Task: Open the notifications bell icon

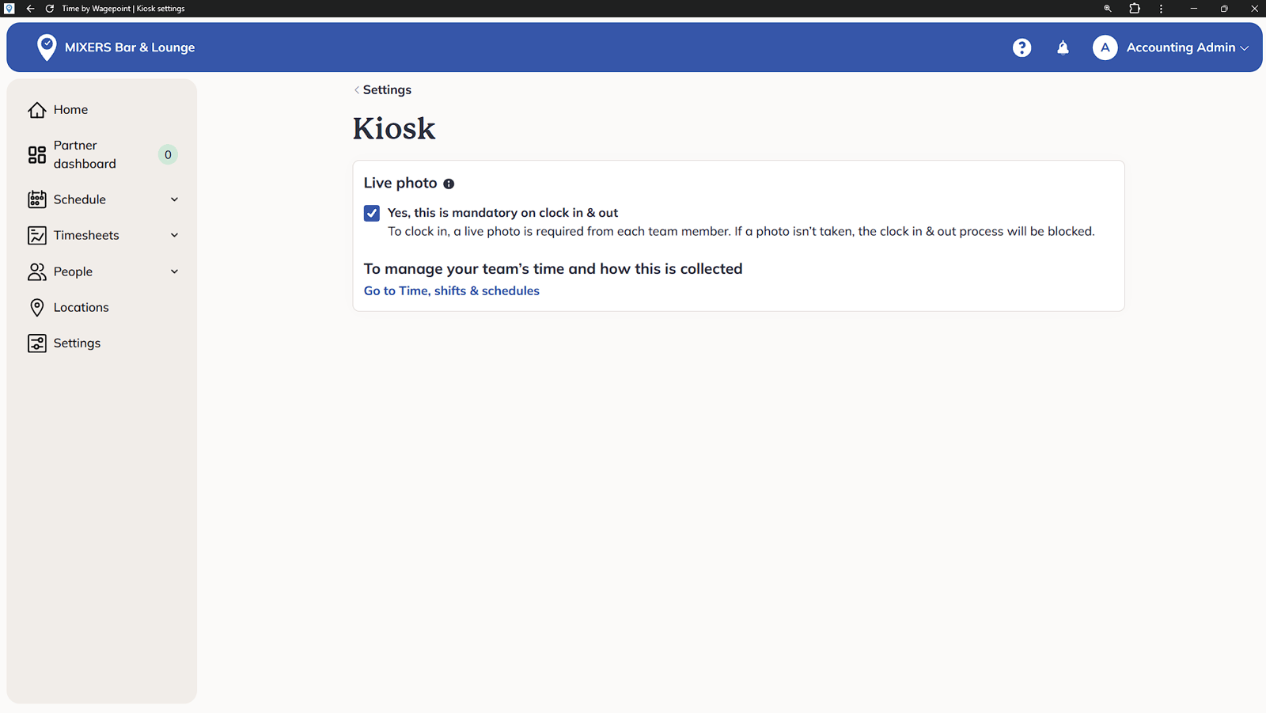Action: coord(1063,47)
